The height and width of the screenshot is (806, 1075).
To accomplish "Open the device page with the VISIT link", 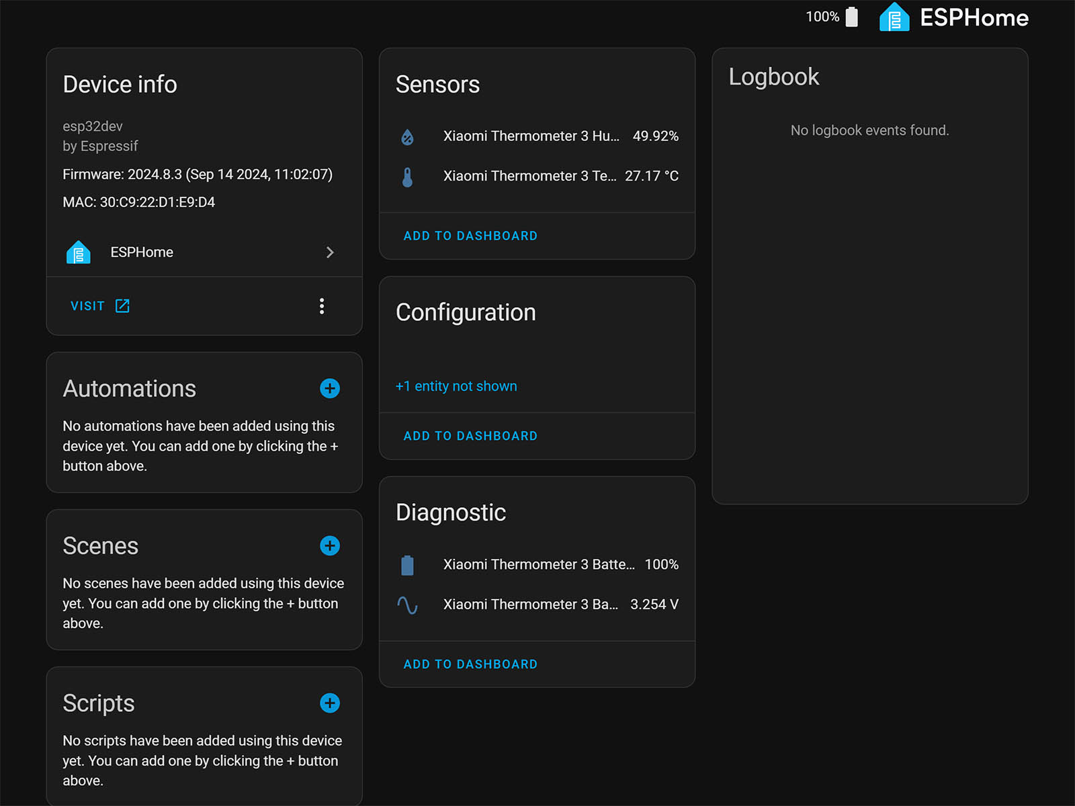I will 87,306.
